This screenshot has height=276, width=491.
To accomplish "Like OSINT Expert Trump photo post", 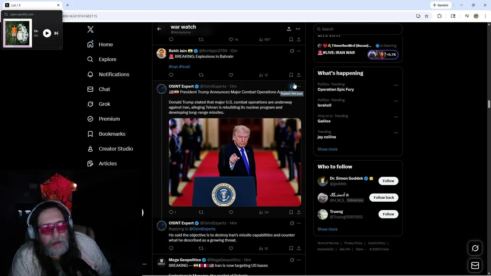I will [231, 212].
